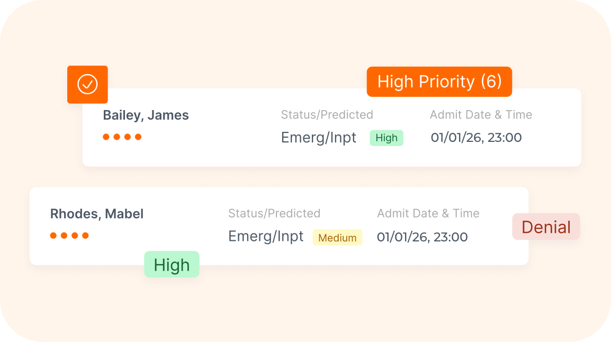Click orange dots under Rhodes, Mabel
Screen dimensions: 611x342
69,236
